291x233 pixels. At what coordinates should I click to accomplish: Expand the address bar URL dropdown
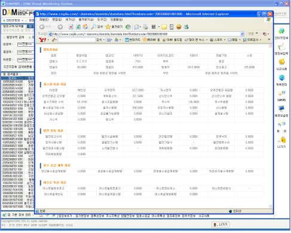242,34
